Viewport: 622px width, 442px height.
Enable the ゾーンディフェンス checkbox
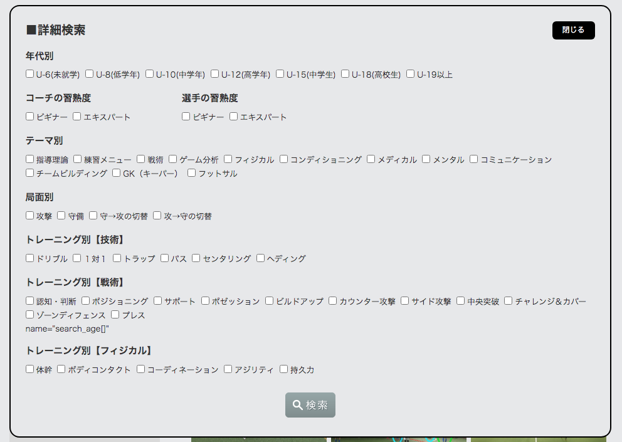(29, 315)
